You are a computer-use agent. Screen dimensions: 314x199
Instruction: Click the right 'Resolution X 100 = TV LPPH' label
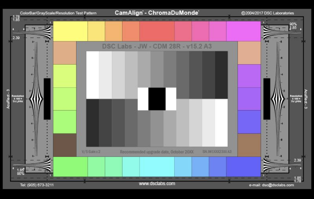[296, 99]
